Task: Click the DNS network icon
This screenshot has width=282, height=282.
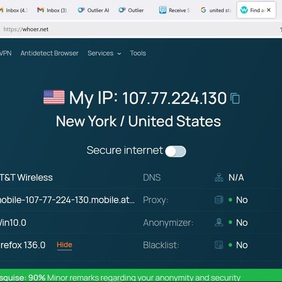Action: coord(219,177)
